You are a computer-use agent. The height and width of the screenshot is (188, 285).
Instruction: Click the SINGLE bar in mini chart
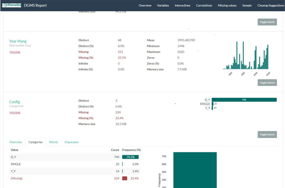point(212,103)
